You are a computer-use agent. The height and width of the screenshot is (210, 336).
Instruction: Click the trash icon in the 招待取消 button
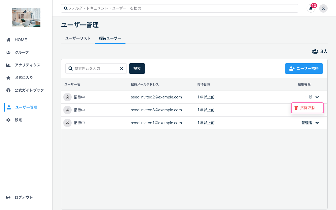296,108
